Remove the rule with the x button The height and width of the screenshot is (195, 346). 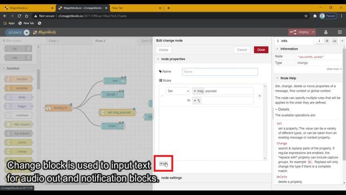(x=259, y=96)
